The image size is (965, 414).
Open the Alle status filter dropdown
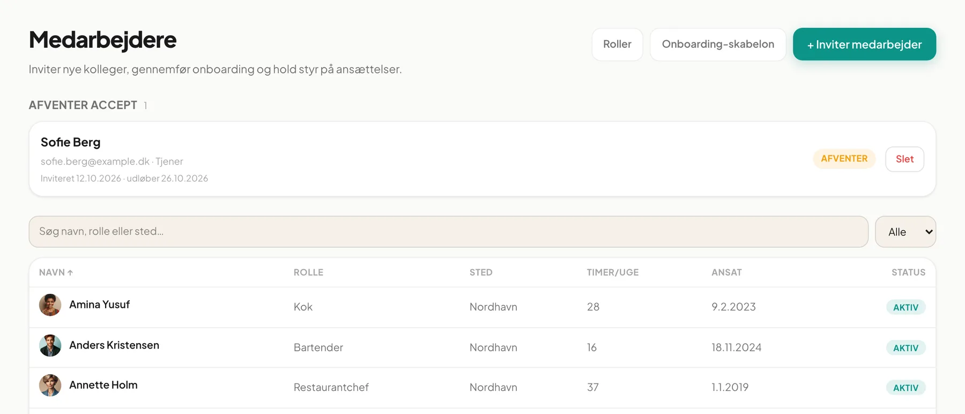905,232
